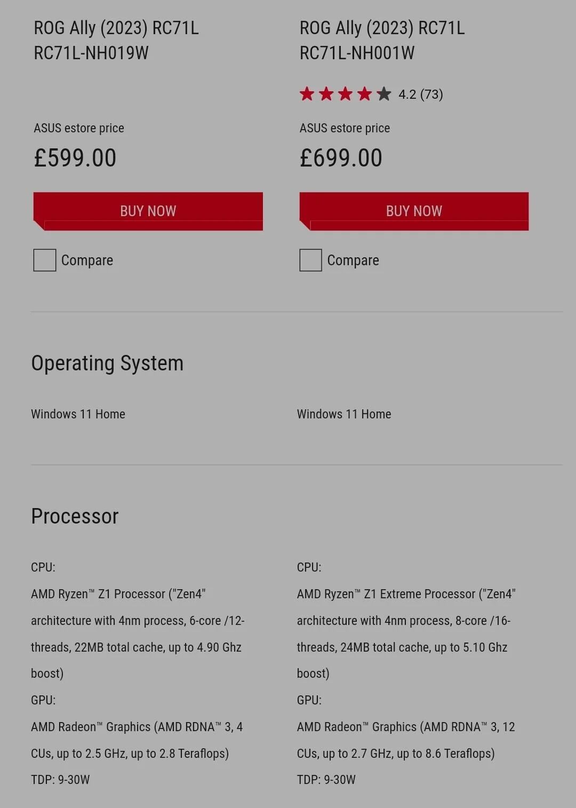This screenshot has width=576, height=808.
Task: Open the 4.2 (73) reviews count
Action: click(421, 94)
